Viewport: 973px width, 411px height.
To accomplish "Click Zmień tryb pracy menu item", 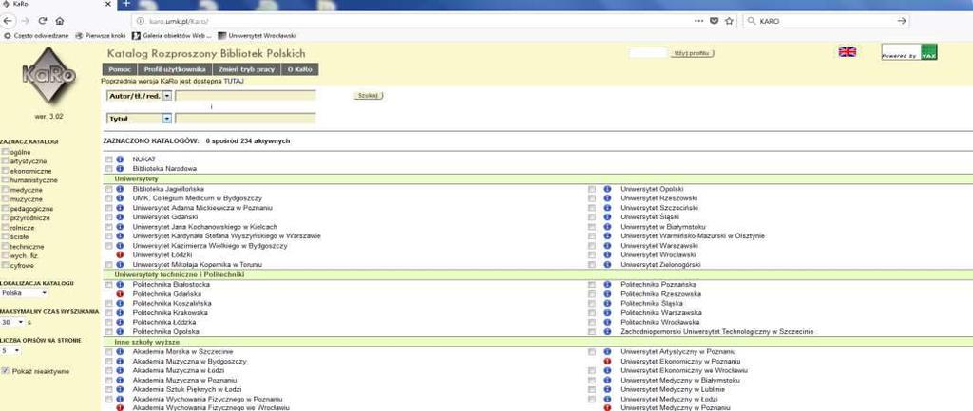I will tap(247, 69).
